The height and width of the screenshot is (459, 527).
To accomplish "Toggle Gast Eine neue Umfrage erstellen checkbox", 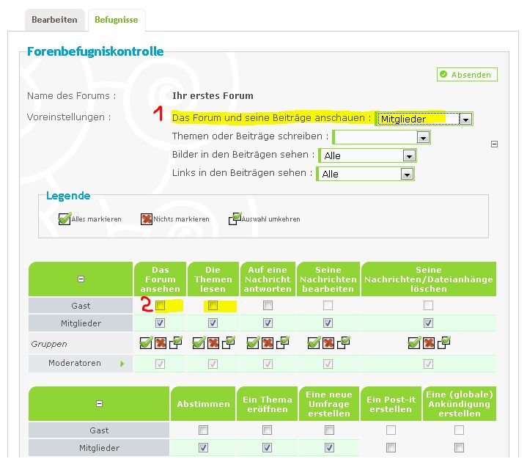I will point(329,430).
